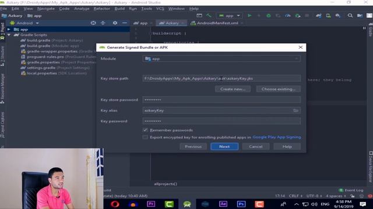Collapse the Gradle Scripts node
This screenshot has height=209, width=373.
pyautogui.click(x=9, y=35)
